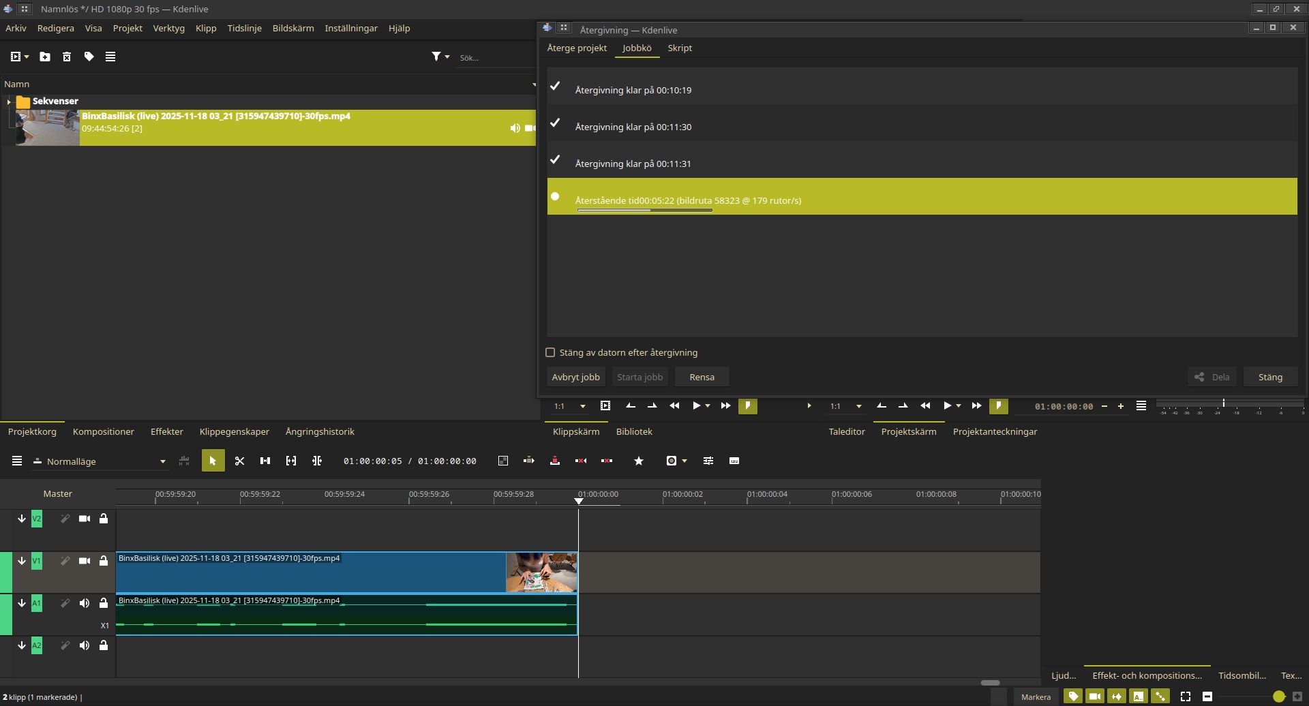The image size is (1309, 706).
Task: Open the bin filter dropdown
Action: tap(440, 57)
